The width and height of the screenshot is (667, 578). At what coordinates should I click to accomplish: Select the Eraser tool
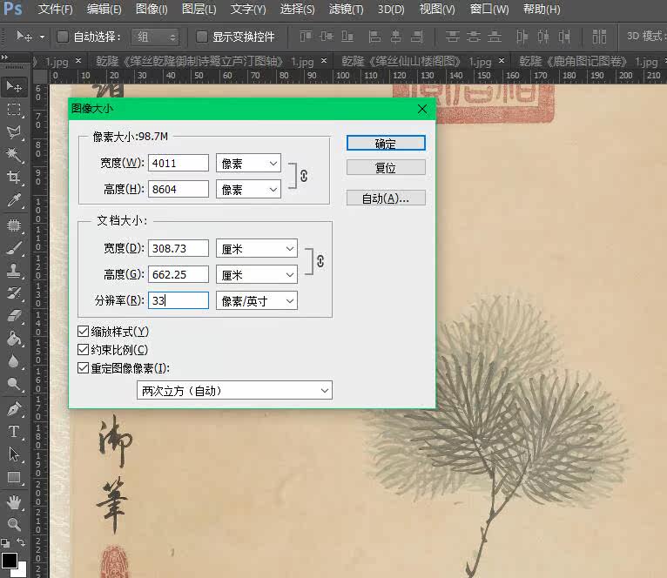pyautogui.click(x=14, y=316)
